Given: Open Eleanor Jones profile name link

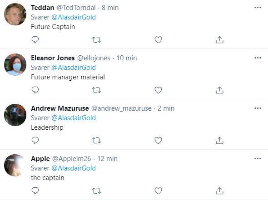Looking at the screenshot, I should point(53,58).
